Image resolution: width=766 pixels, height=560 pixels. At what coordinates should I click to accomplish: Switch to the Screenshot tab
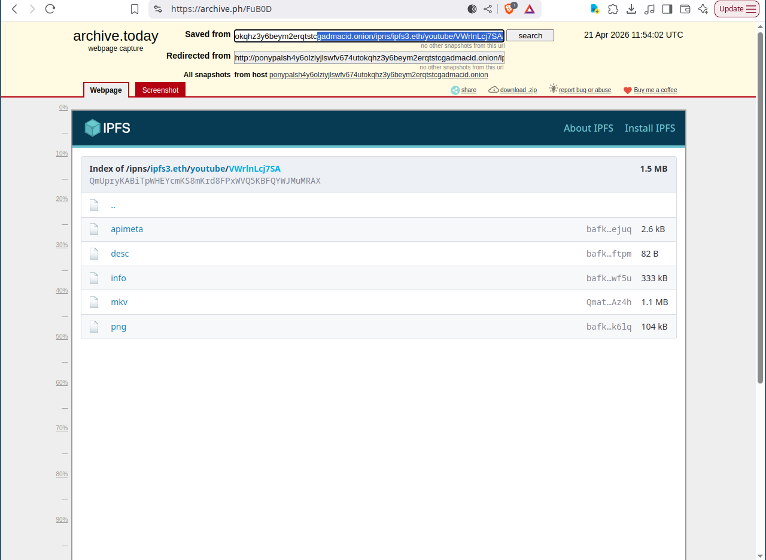[x=160, y=90]
